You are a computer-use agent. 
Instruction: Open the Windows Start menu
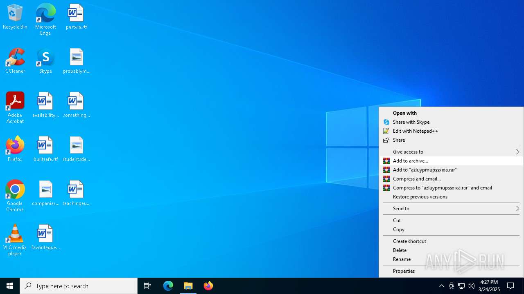click(10, 286)
